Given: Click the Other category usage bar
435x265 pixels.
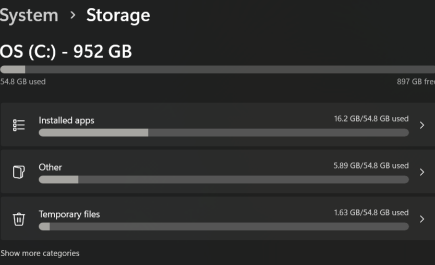Looking at the screenshot, I should pos(224,179).
